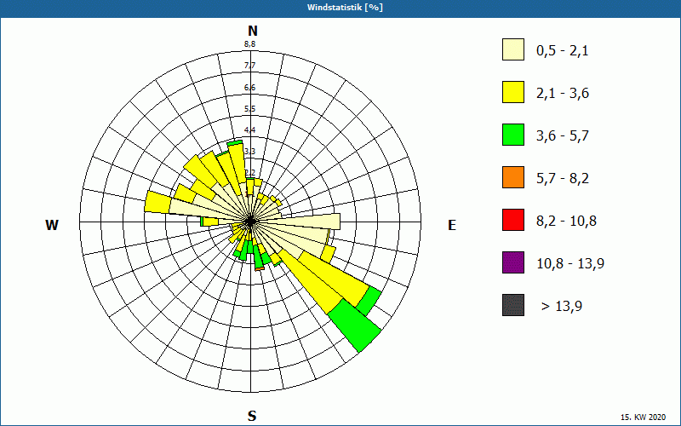This screenshot has width=681, height=426.
Task: Click the S compass label
Action: 252,416
